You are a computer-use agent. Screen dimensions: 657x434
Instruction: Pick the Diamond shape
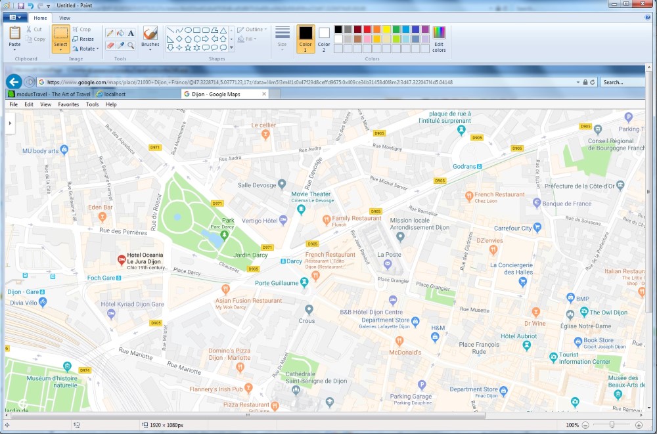click(179, 39)
